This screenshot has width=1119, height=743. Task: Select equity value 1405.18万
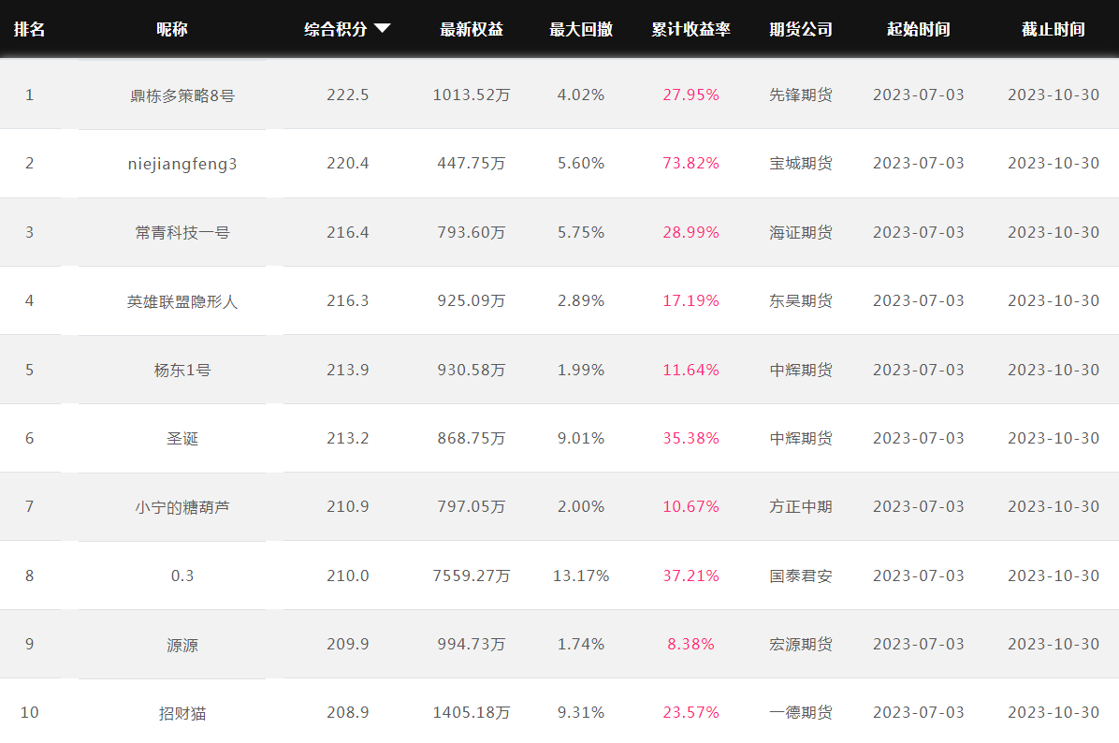[472, 712]
